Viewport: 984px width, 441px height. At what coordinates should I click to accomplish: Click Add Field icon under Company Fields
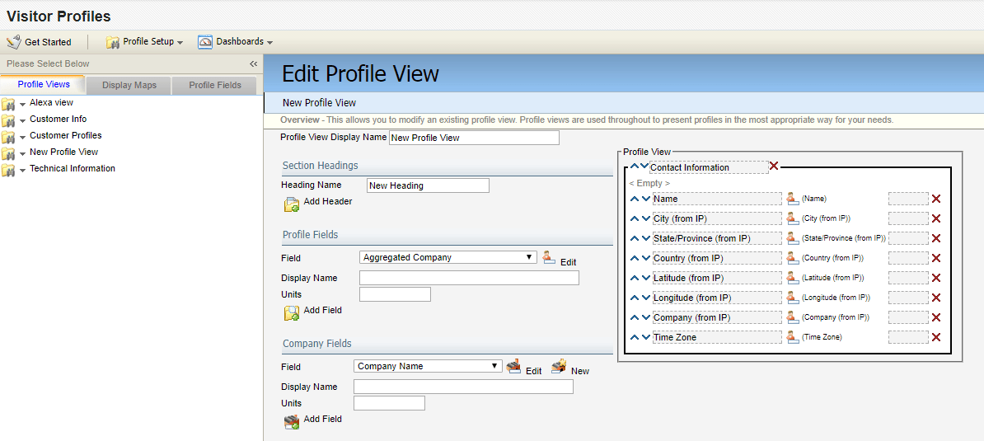292,421
